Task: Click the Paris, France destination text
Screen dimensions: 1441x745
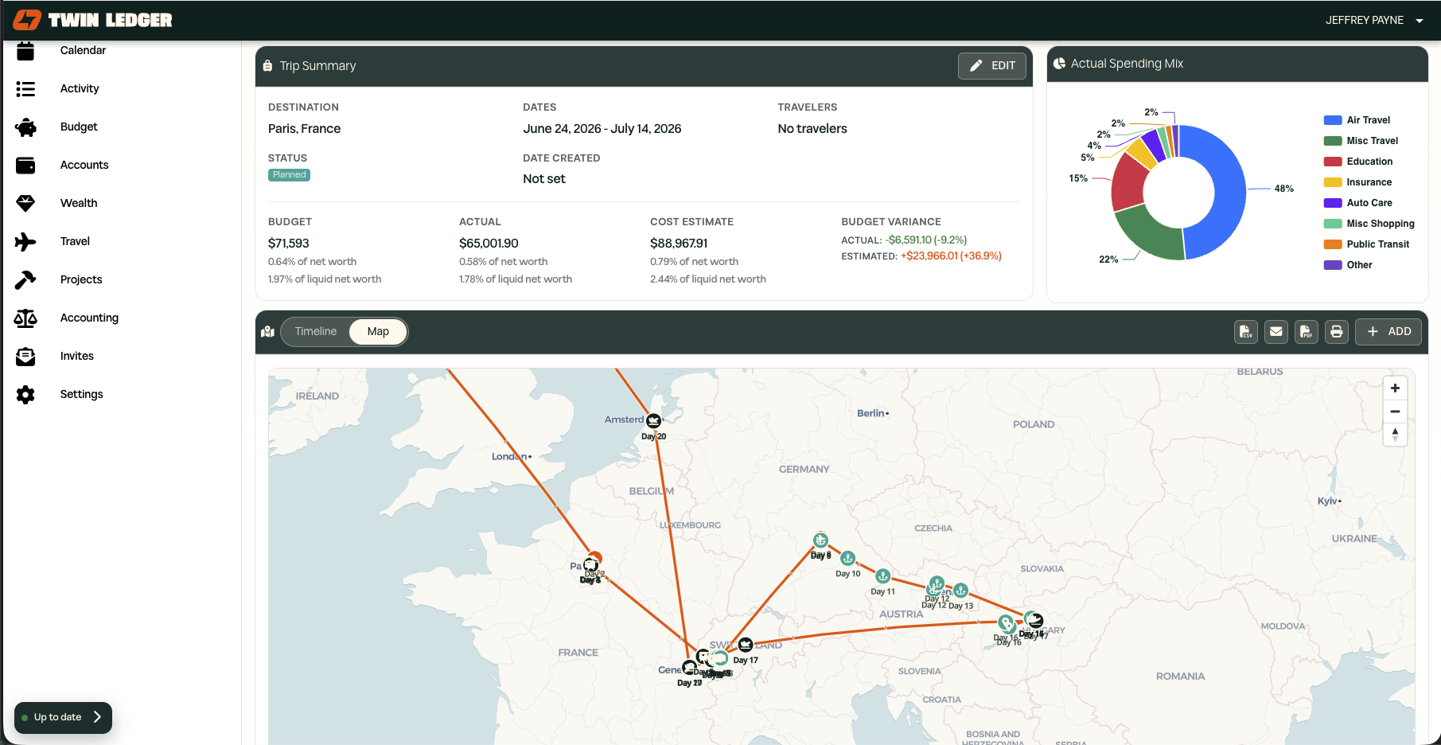Action: pyautogui.click(x=304, y=129)
